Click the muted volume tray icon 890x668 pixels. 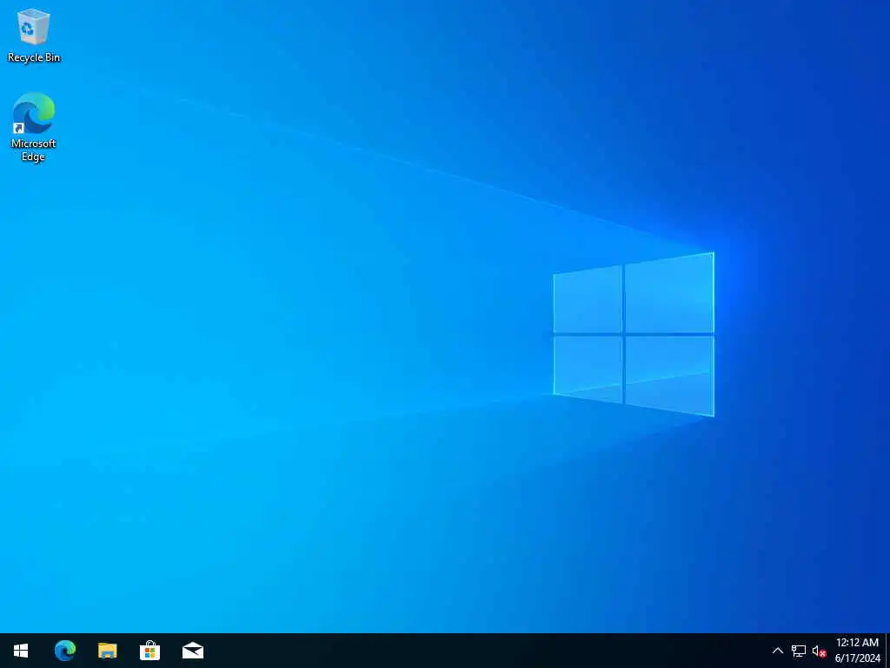click(819, 651)
